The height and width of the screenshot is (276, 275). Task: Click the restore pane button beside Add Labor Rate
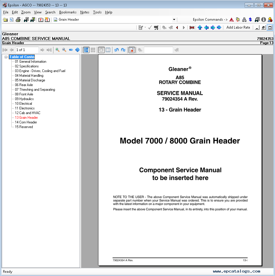(264, 28)
